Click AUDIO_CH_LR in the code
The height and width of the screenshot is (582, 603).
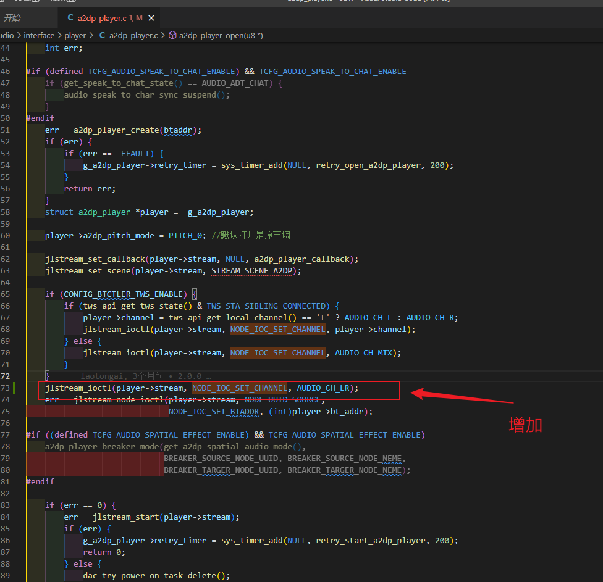(x=323, y=388)
